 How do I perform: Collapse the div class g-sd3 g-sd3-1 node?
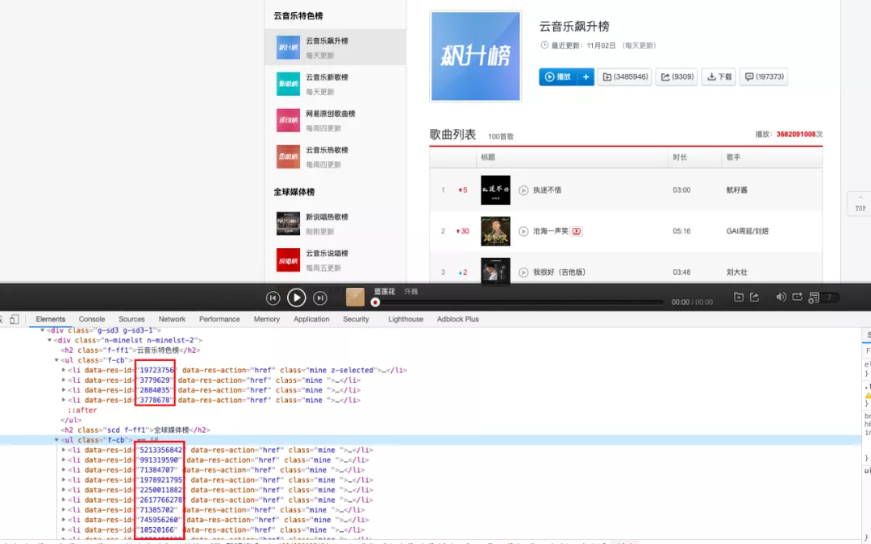click(x=43, y=330)
